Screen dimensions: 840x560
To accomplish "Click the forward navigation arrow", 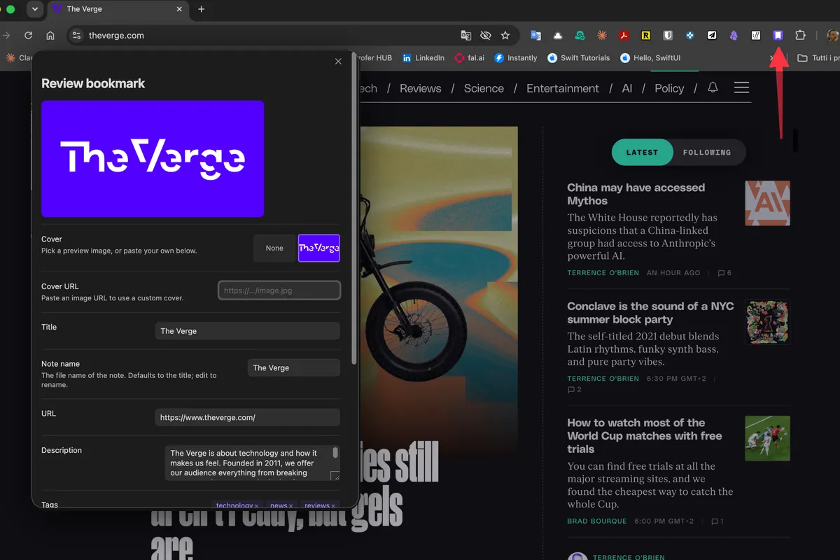I will (x=6, y=35).
